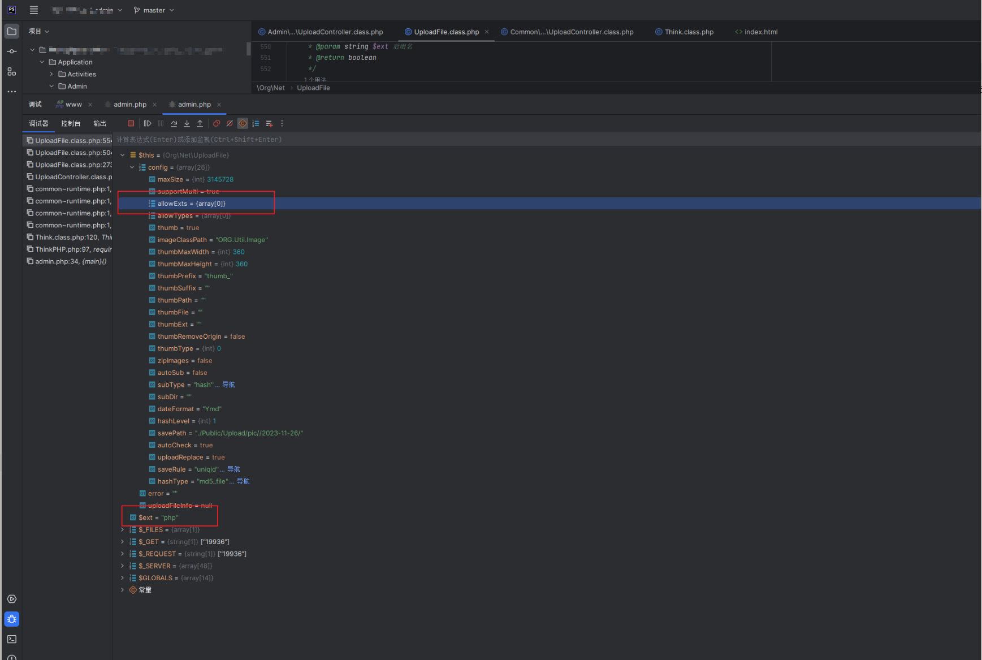Click the numbered list debugger icon

pyautogui.click(x=256, y=123)
